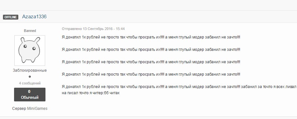This screenshot has height=119, width=297.
Task: Click the 4 сообщений post count
Action: pyautogui.click(x=30, y=83)
